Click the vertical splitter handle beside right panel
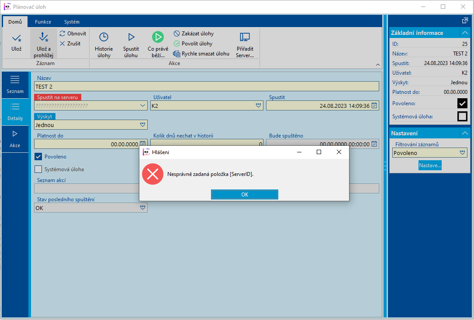The image size is (474, 320). point(385,166)
